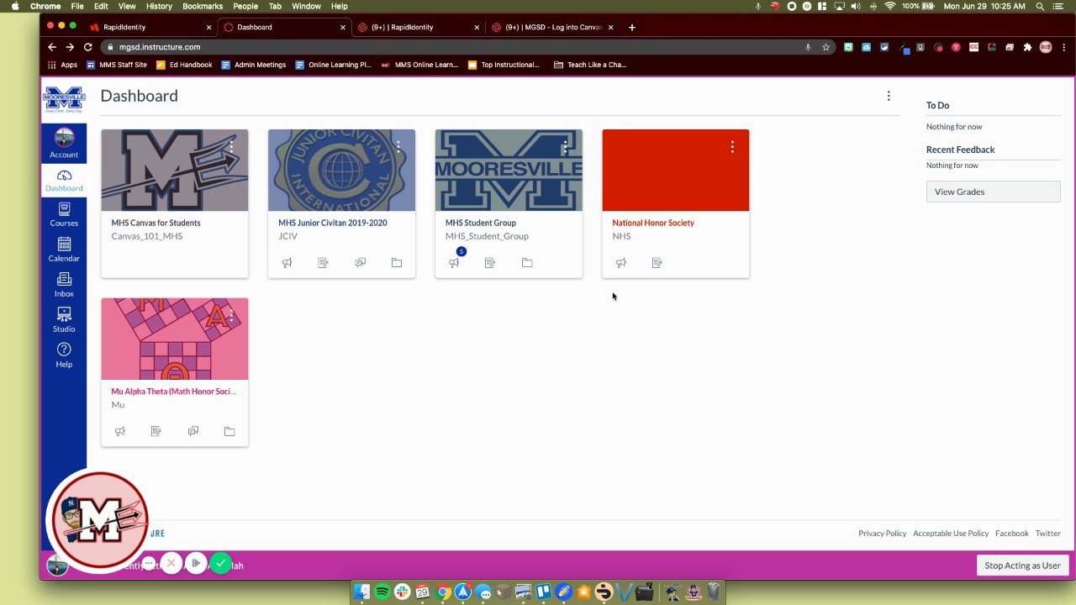The height and width of the screenshot is (605, 1076).
Task: Open the Privacy Policy link
Action: (882, 534)
